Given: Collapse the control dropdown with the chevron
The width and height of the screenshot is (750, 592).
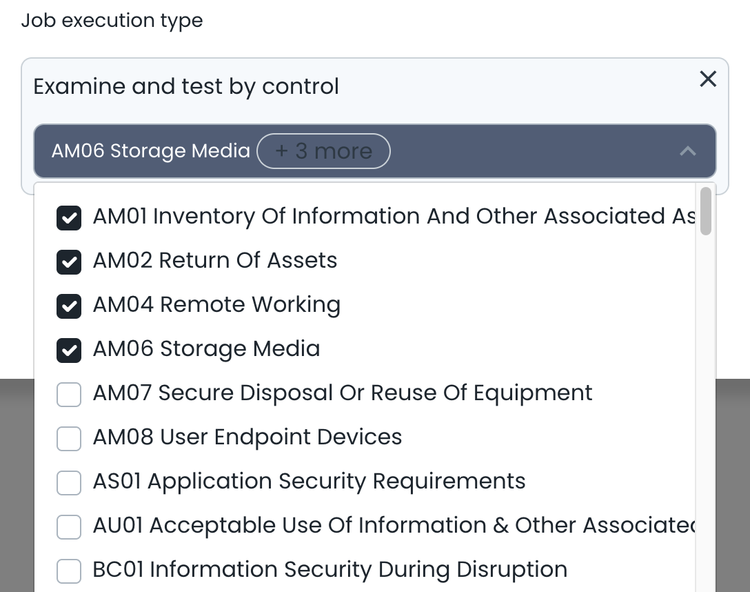Looking at the screenshot, I should point(687,151).
